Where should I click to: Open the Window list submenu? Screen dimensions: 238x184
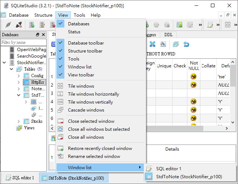[x=100, y=167]
